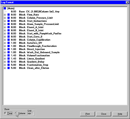Screen dimensions: 130x119
Task: Expand the Start_Instructions block
Action: pyautogui.click(x=5, y=21)
